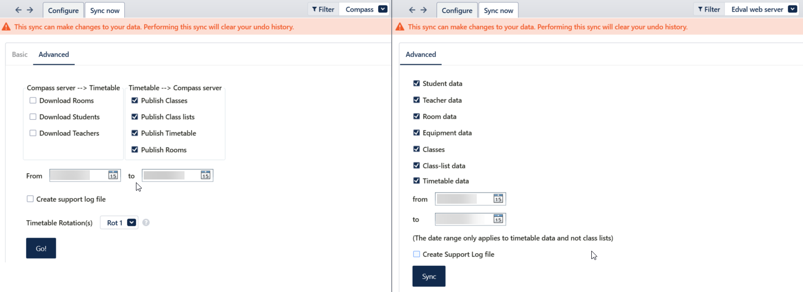This screenshot has width=803, height=292.
Task: Uncheck Equipment data
Action: 417,132
